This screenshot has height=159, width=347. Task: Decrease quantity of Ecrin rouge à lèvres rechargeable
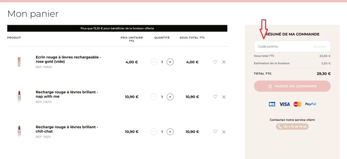tap(154, 62)
